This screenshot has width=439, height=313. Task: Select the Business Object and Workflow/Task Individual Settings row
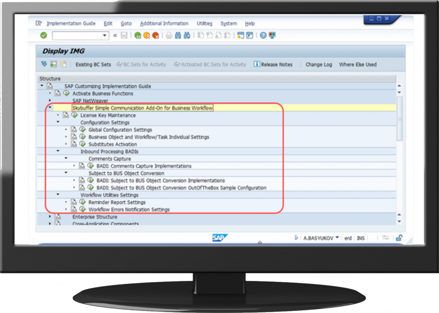pyautogui.click(x=149, y=137)
